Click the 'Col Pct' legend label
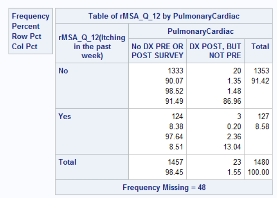Viewport: 277px width, 198px height. click(25, 46)
